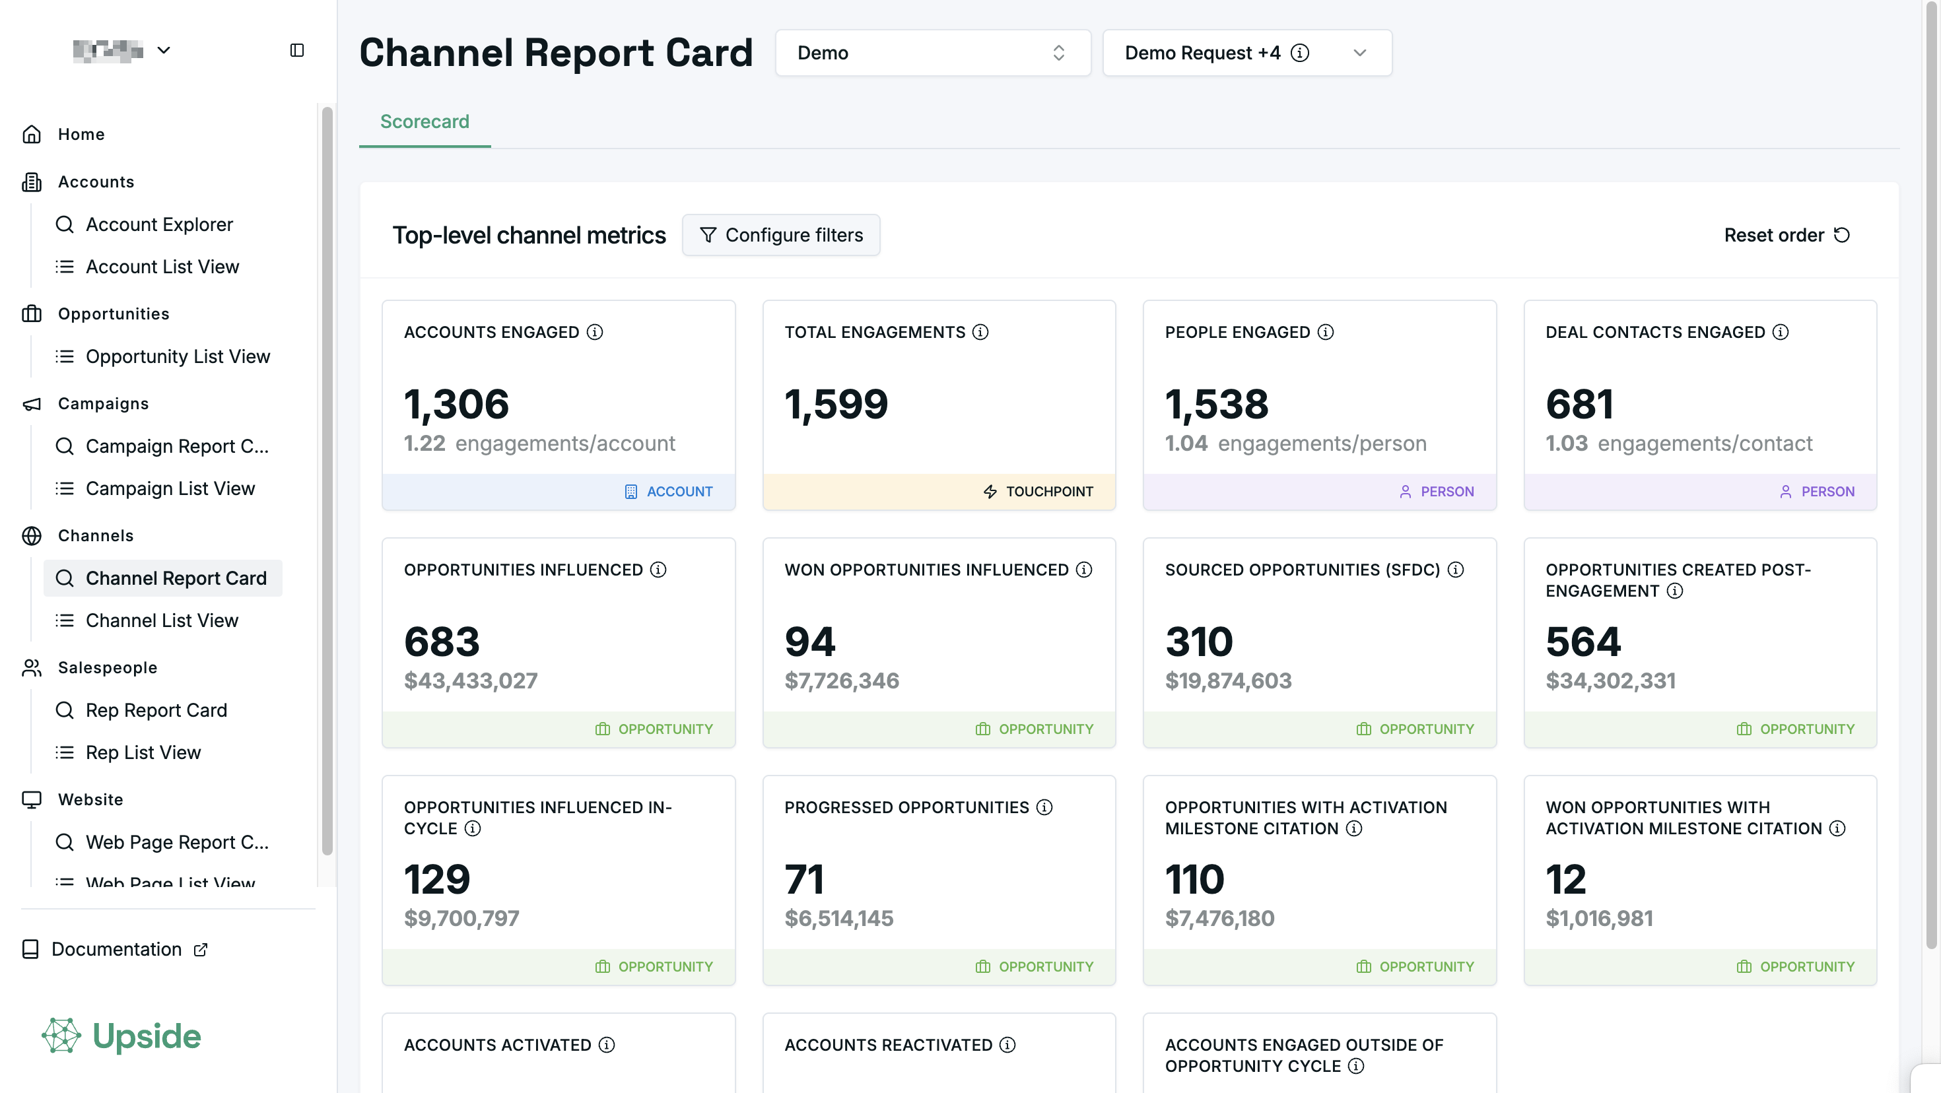Open the Demo selector dropdown
The height and width of the screenshot is (1093, 1941).
(x=933, y=53)
